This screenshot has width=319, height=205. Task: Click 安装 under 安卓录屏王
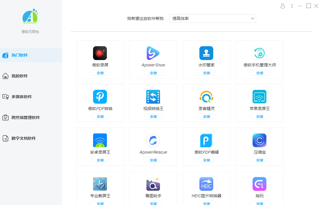[x=100, y=160]
